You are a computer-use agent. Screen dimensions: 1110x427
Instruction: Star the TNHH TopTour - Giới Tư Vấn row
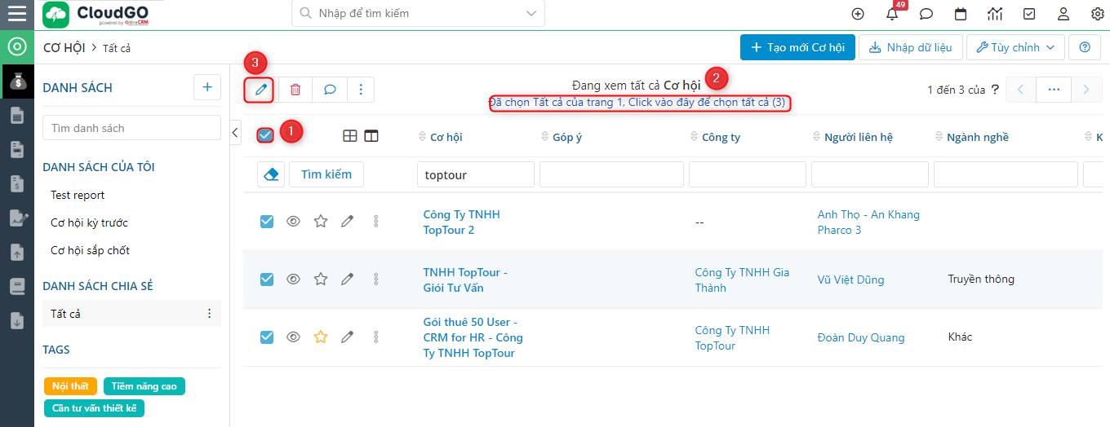pyautogui.click(x=321, y=280)
